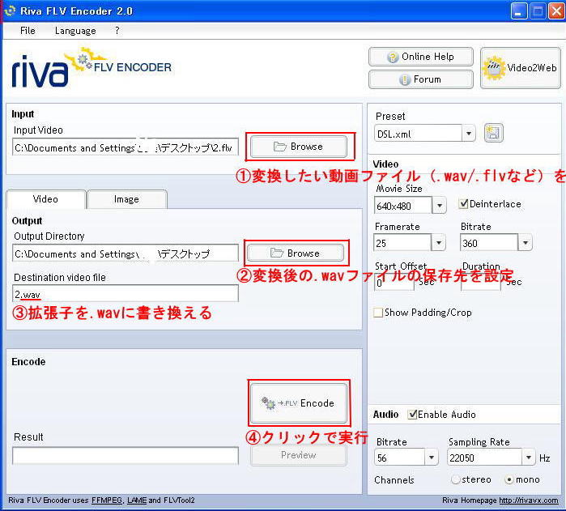Click the Video2Web clapperboard icon
This screenshot has width=566, height=511.
tap(493, 68)
